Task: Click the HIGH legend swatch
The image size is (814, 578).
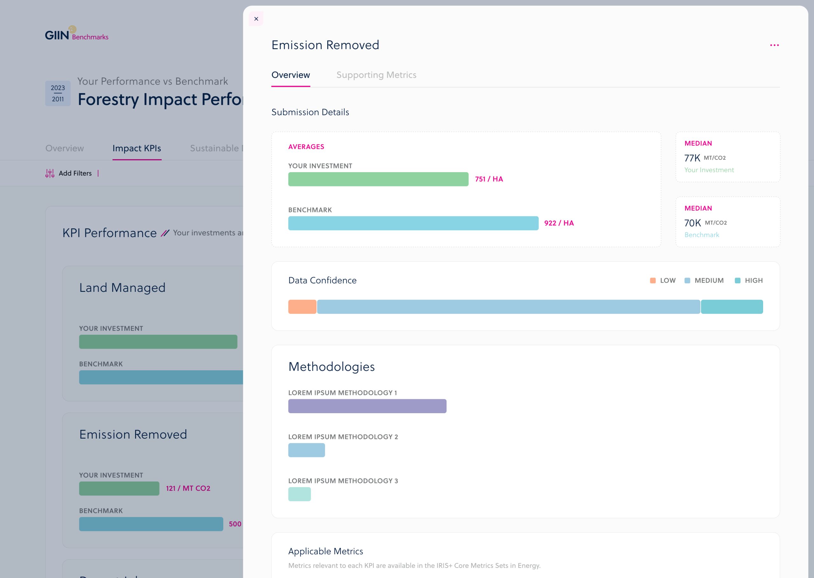Action: [x=737, y=280]
